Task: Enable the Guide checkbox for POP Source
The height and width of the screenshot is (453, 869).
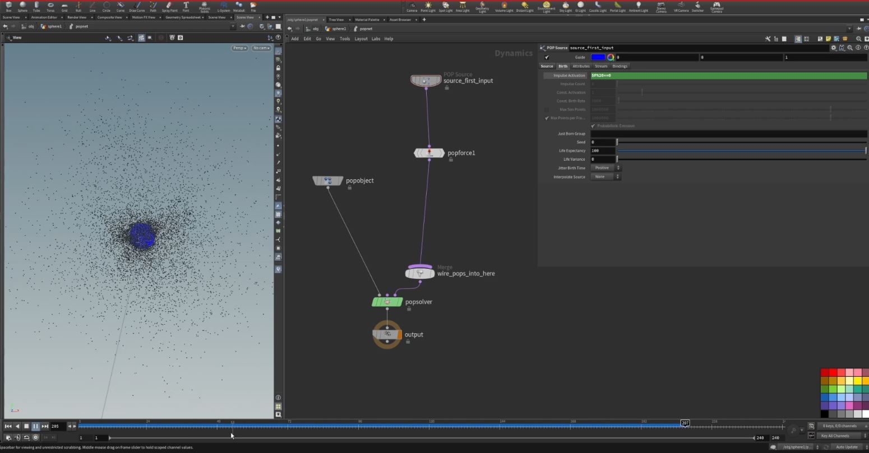Action: [x=547, y=57]
